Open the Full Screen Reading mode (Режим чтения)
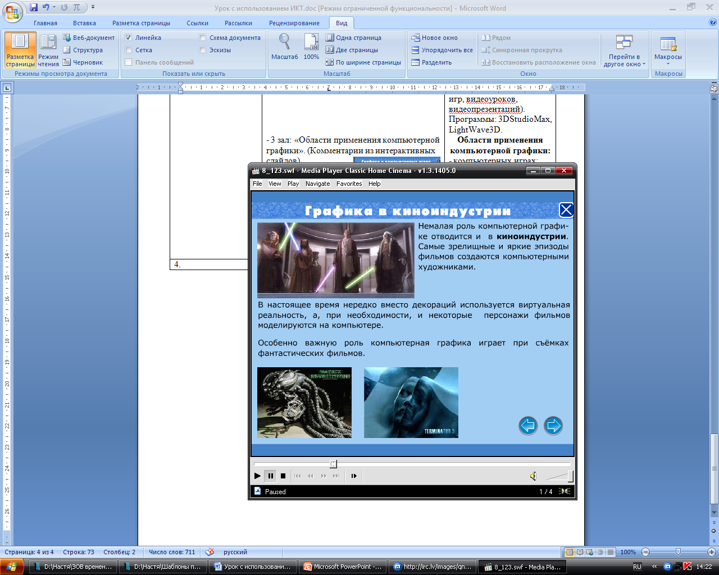 (x=48, y=50)
